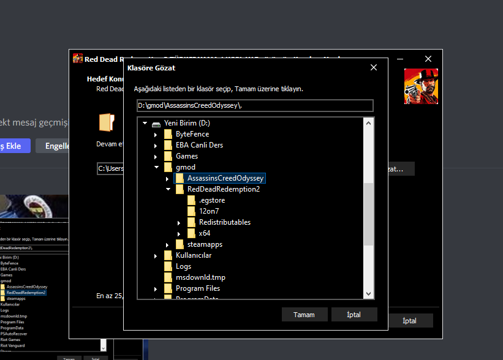Image resolution: width=503 pixels, height=360 pixels.
Task: Select the RedDeadRedemption2 folder name
Action: pos(224,189)
